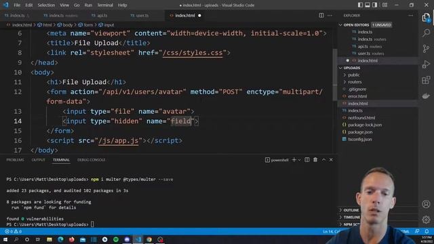The image size is (434, 244).
Task: Click the new terminal plus icon
Action: [294, 160]
